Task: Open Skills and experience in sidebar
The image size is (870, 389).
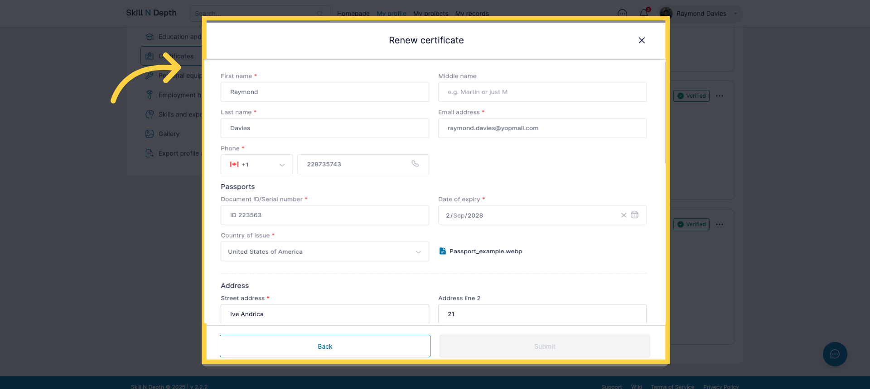Action: (x=180, y=114)
